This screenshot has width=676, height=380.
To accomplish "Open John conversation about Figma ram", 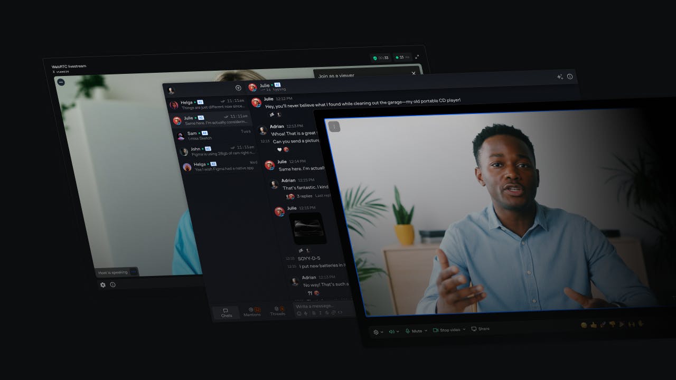I will tap(218, 151).
